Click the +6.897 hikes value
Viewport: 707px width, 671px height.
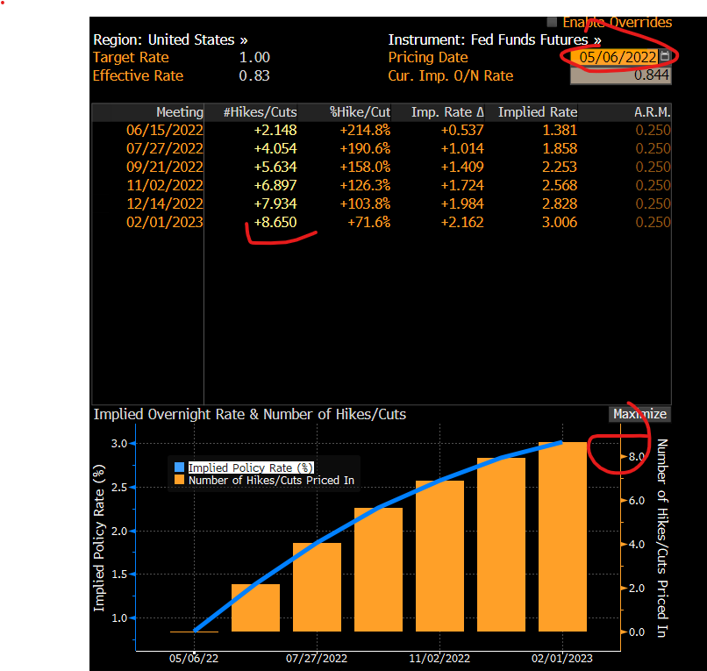tap(275, 185)
